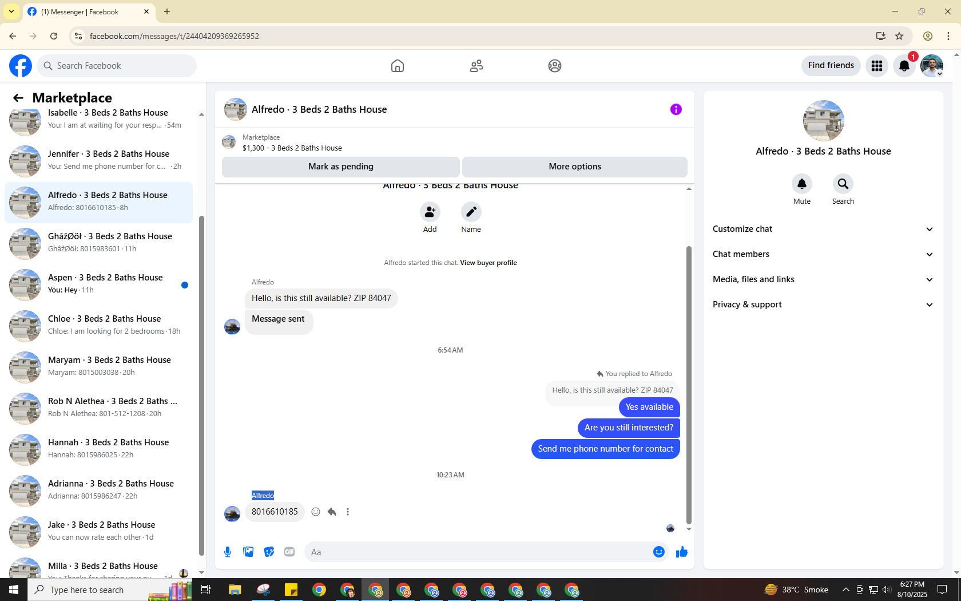The width and height of the screenshot is (961, 601).
Task: Open Chloe's conversation
Action: pos(98,325)
